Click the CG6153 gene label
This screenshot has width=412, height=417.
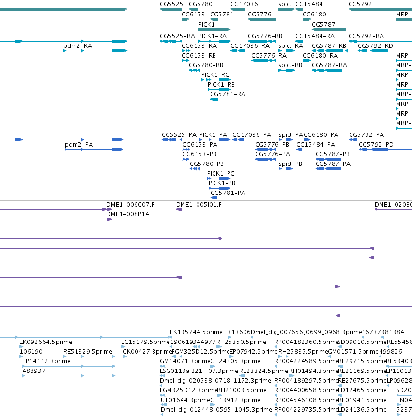pyautogui.click(x=193, y=15)
